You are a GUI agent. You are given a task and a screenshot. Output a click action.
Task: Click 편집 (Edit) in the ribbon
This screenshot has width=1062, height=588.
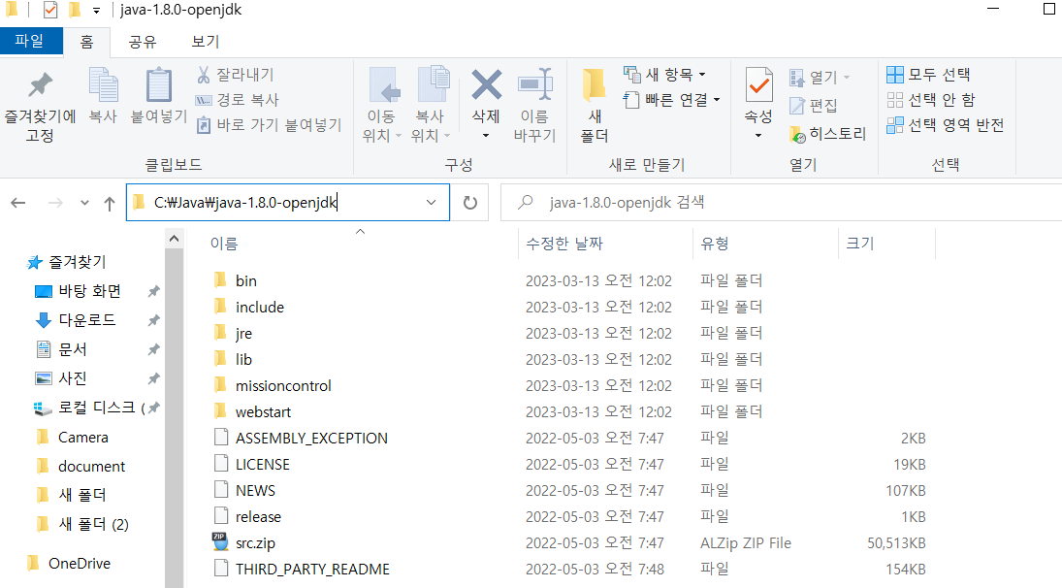coord(814,105)
